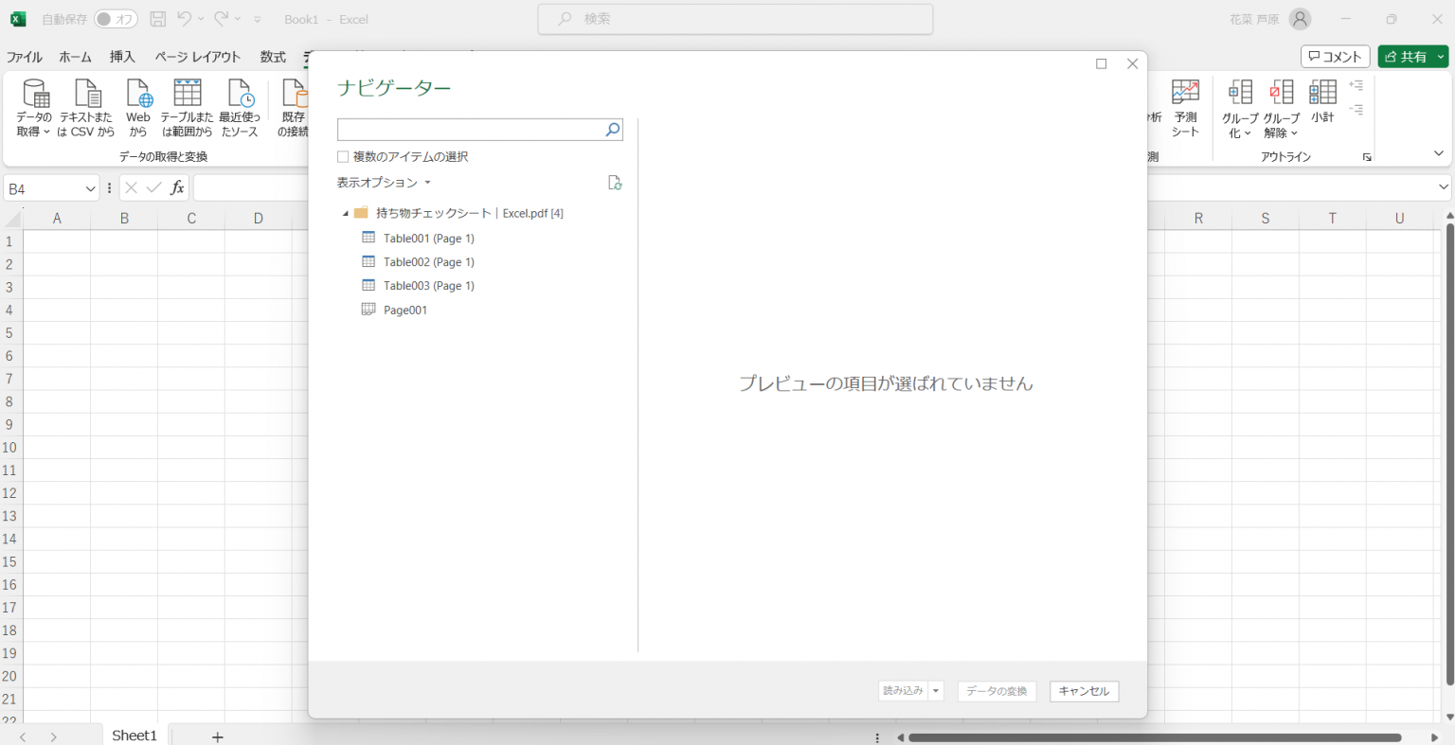Open the 表示オプション dropdown

pyautogui.click(x=384, y=183)
